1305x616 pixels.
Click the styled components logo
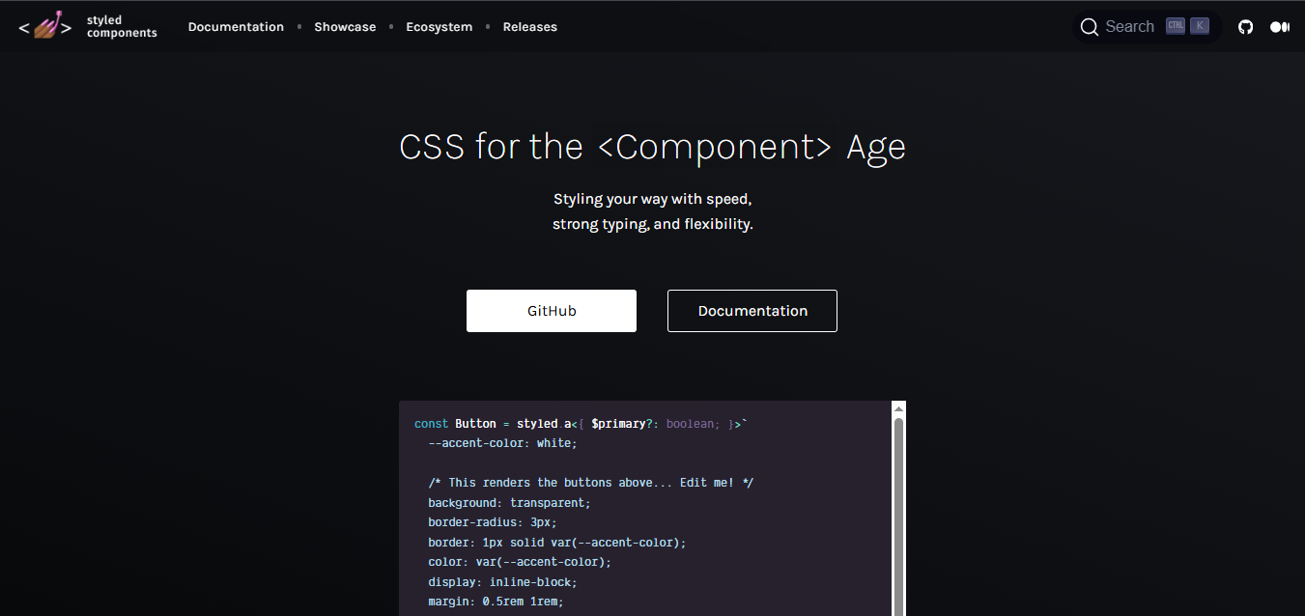point(87,26)
